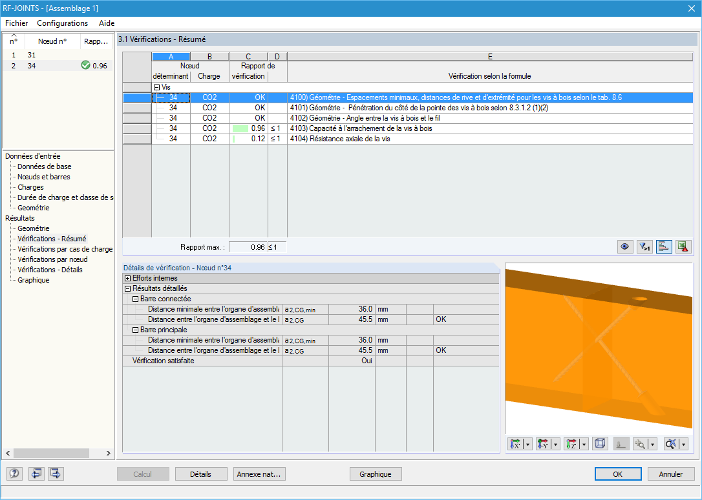Click the help question mark icon
This screenshot has width=702, height=500.
click(14, 474)
